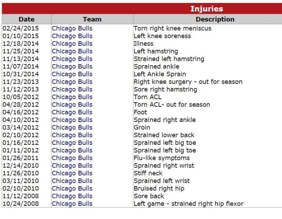Viewport: 282px width, 219px height.
Task: Click Chicago Bulls link for Sore back entry
Action: (x=72, y=196)
